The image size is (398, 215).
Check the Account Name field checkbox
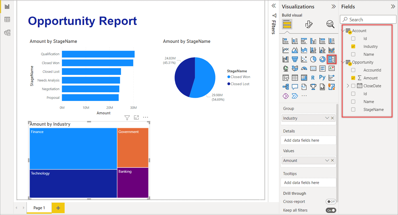pos(353,54)
